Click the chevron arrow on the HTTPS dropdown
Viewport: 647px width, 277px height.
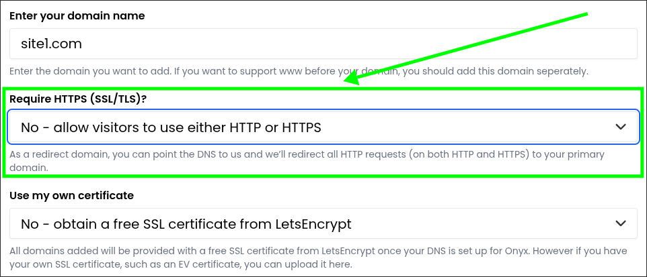621,127
